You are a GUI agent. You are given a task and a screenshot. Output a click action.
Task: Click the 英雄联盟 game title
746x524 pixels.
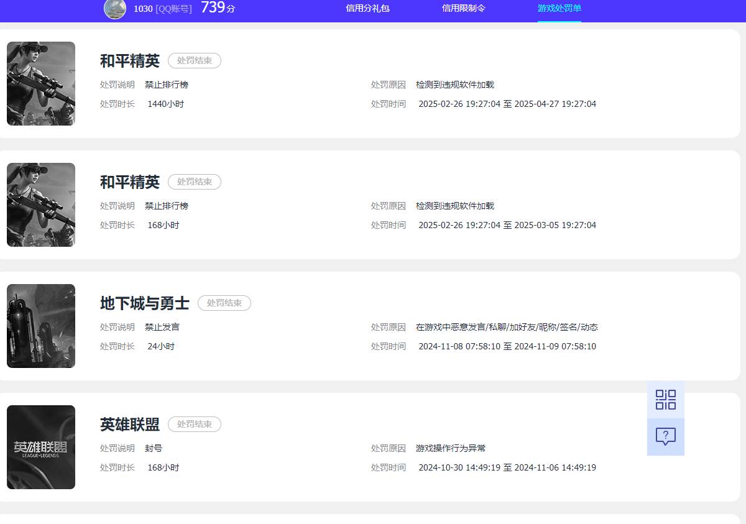pyautogui.click(x=129, y=425)
